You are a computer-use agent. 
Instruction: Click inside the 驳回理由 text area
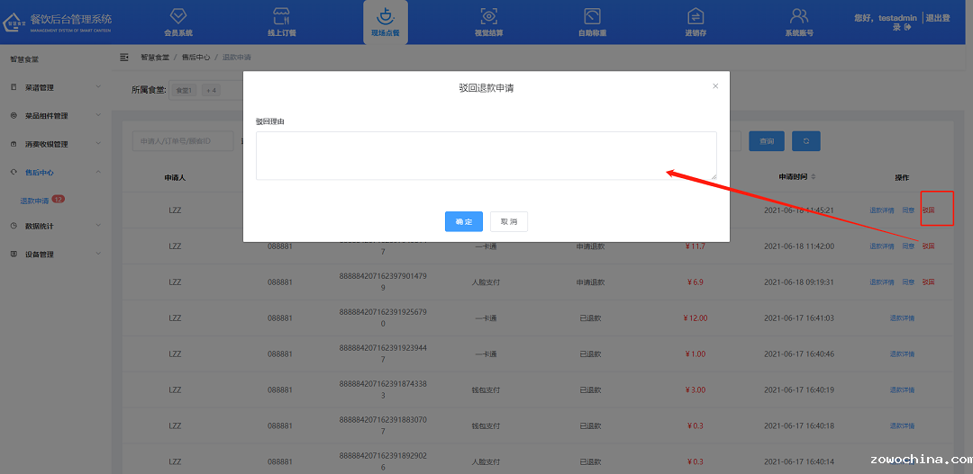click(x=486, y=156)
